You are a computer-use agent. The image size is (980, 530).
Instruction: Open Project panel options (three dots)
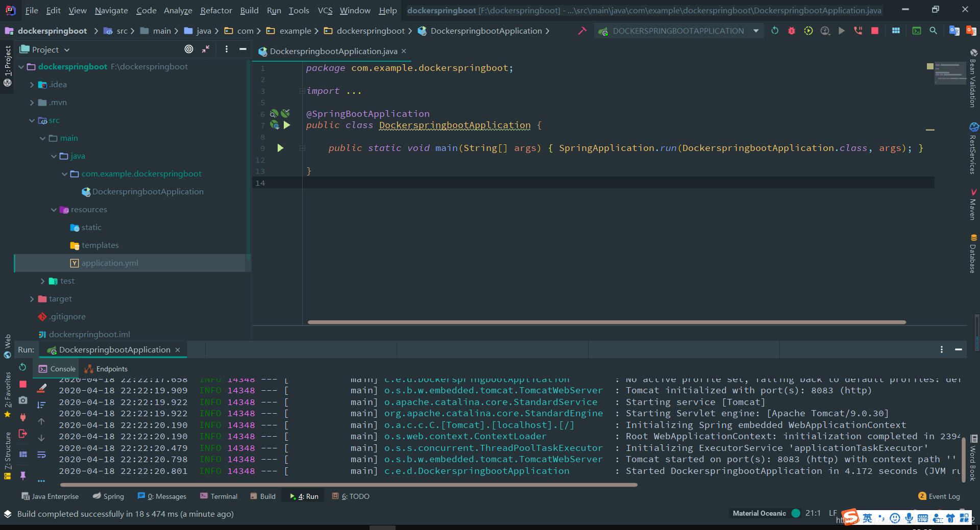[227, 49]
